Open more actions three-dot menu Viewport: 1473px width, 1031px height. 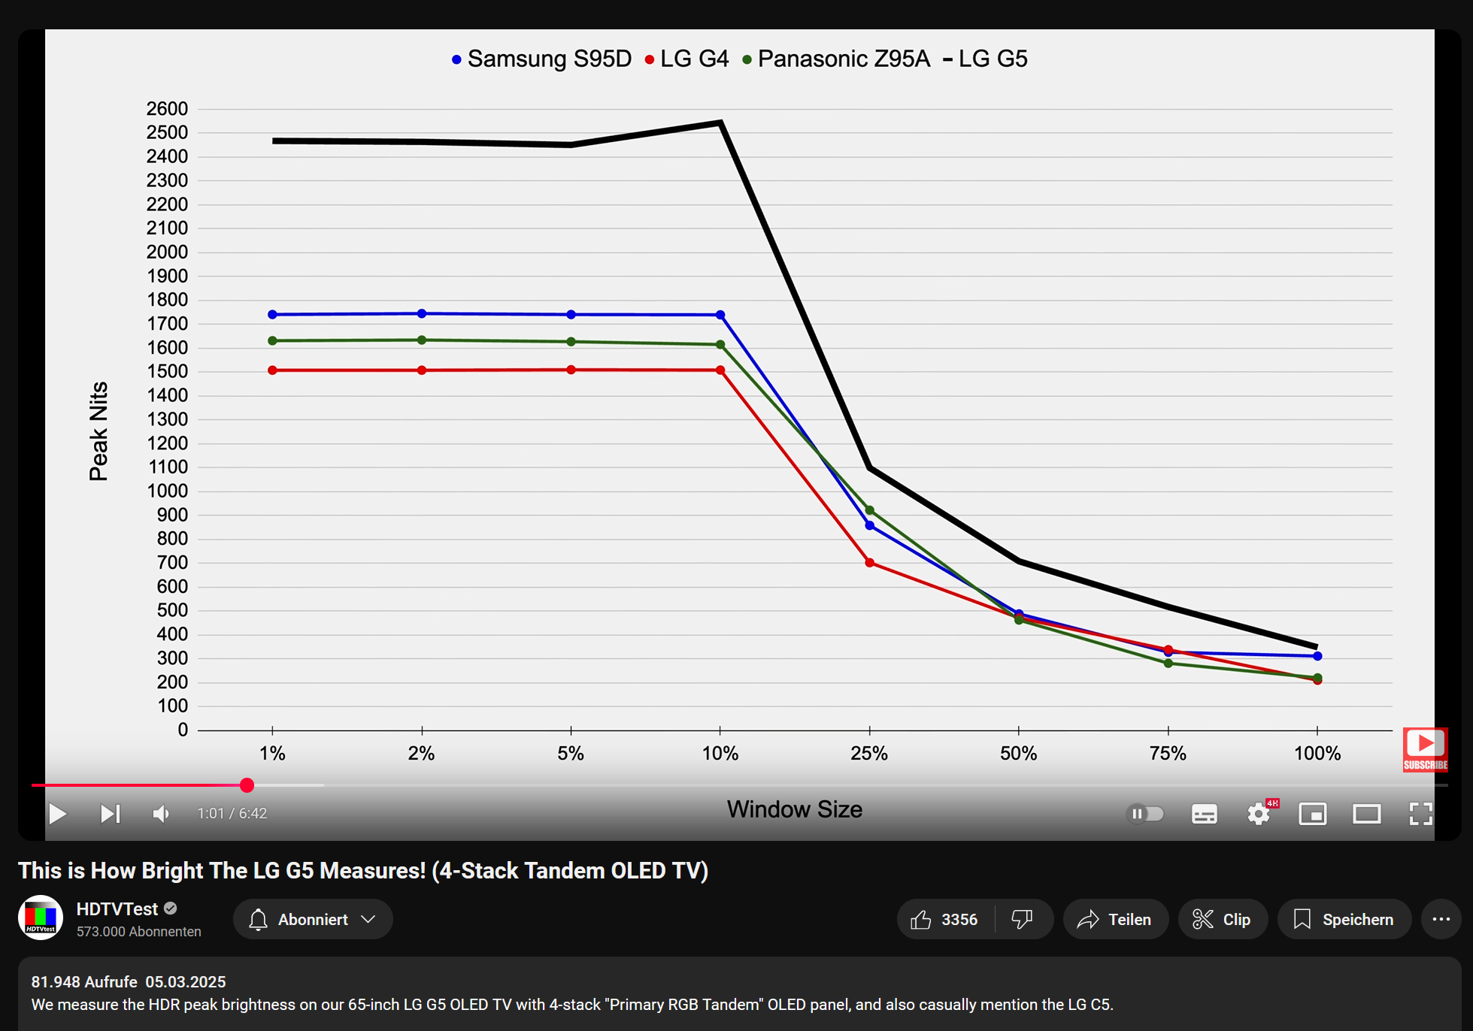pyautogui.click(x=1441, y=919)
